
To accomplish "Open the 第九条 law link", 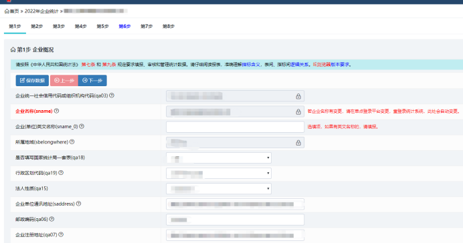I will click(x=109, y=65).
